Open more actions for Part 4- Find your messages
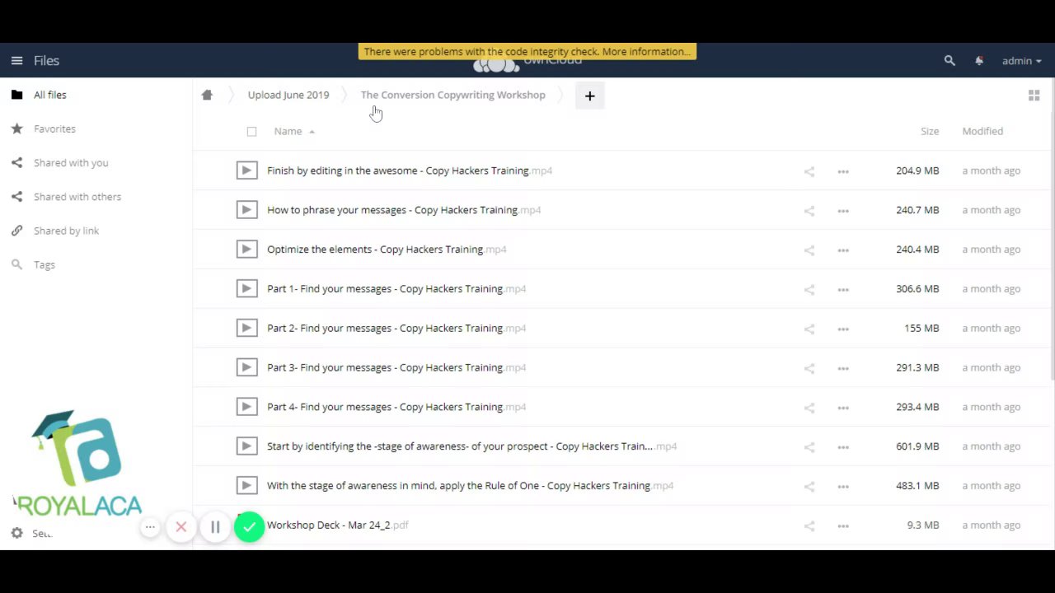1055x593 pixels. 843,408
